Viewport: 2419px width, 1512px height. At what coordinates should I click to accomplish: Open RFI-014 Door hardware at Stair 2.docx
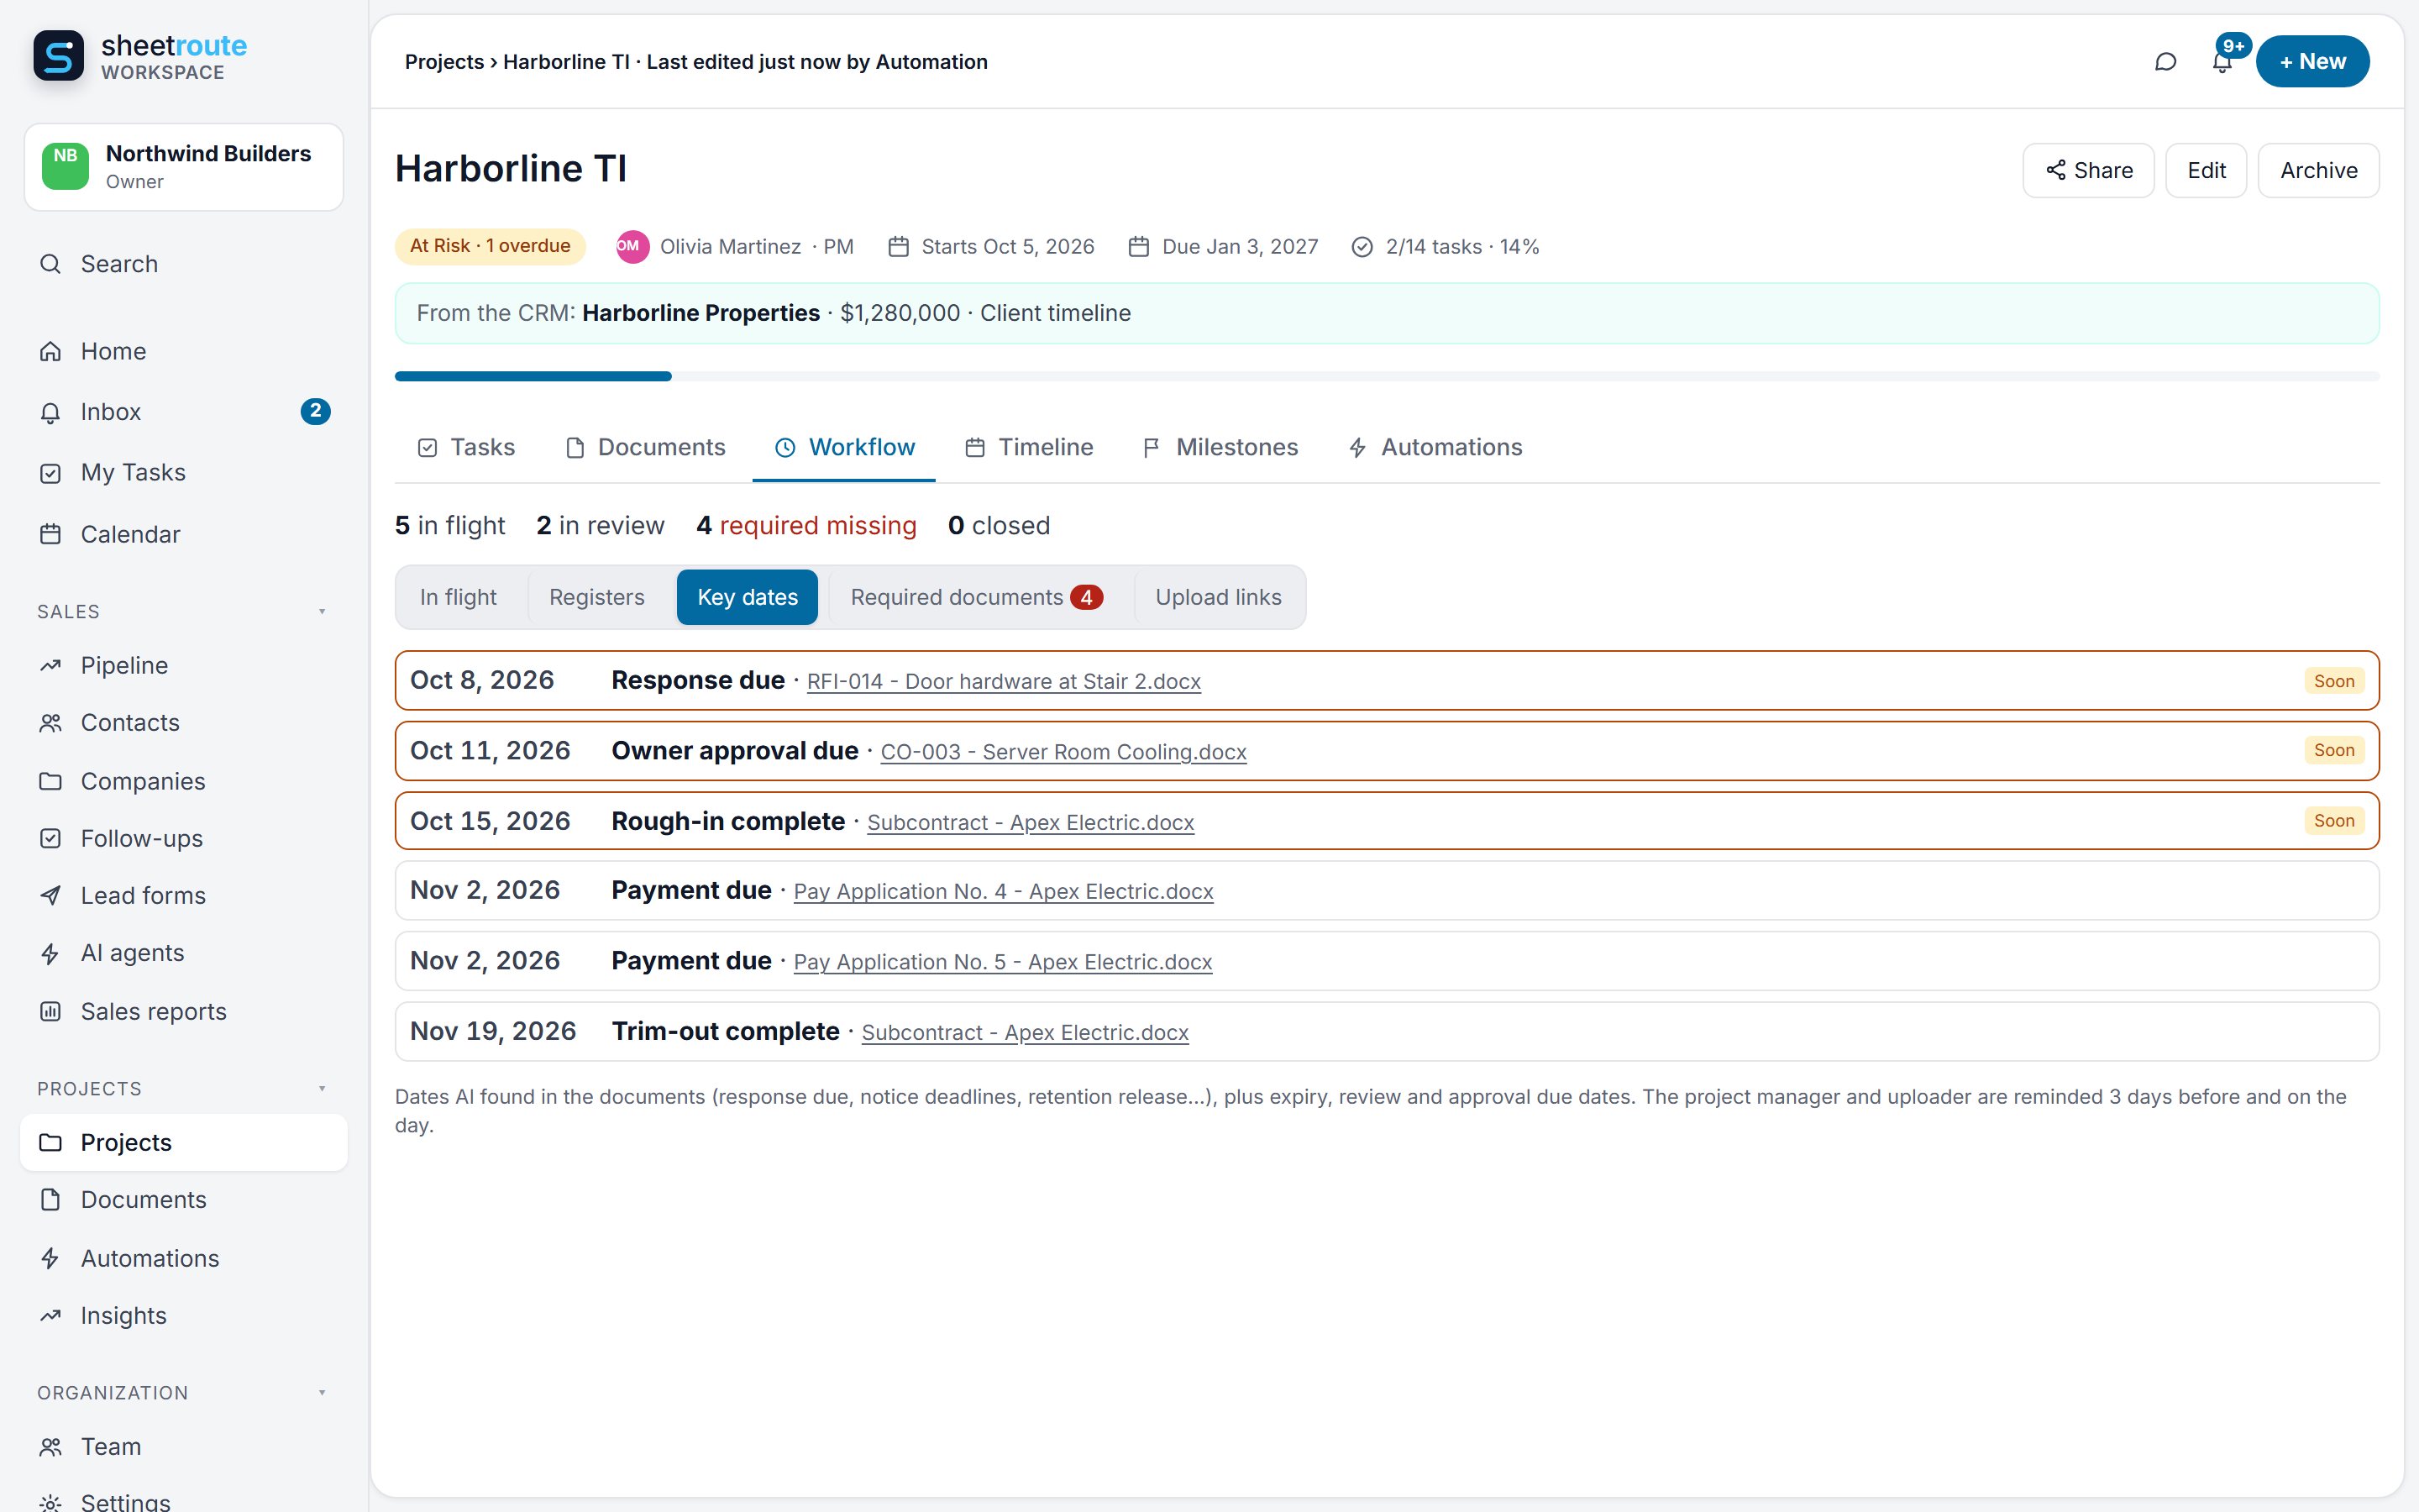pyautogui.click(x=1004, y=681)
